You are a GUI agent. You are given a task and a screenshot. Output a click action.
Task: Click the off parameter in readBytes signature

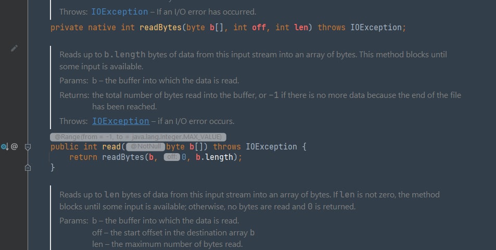pos(259,28)
